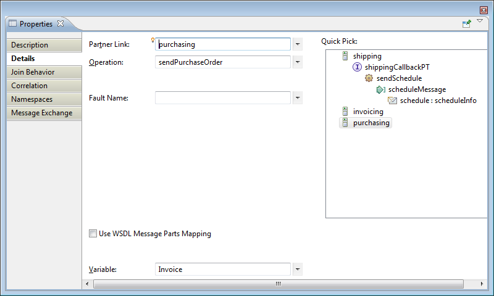Click the invoicing partner link icon
Image resolution: width=494 pixels, height=296 pixels.
click(345, 112)
